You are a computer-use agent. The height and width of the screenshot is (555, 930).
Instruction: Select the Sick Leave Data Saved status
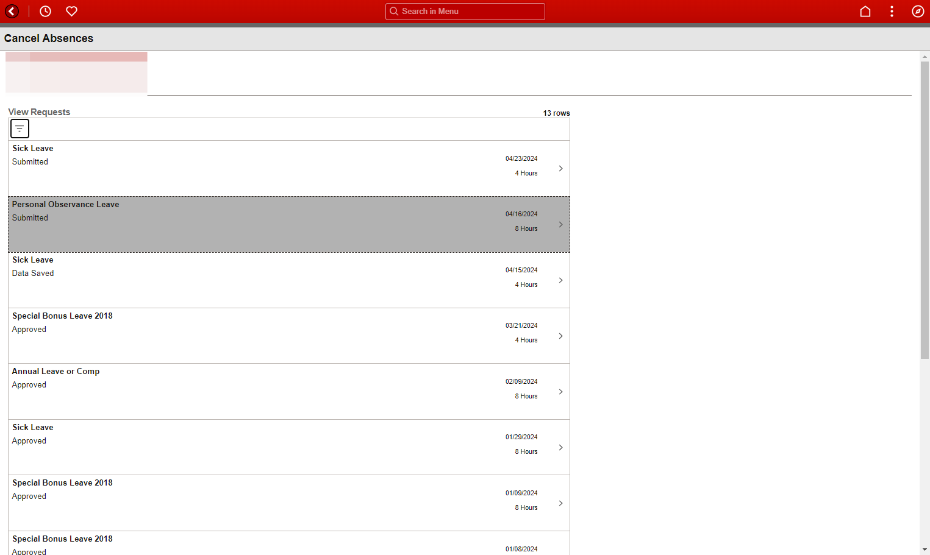point(33,273)
